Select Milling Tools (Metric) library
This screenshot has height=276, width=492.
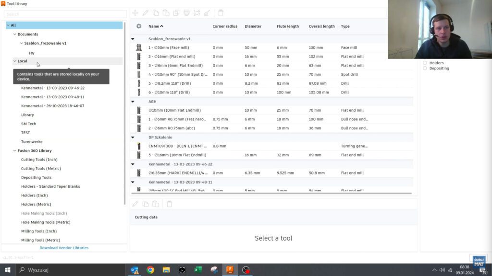40,240
